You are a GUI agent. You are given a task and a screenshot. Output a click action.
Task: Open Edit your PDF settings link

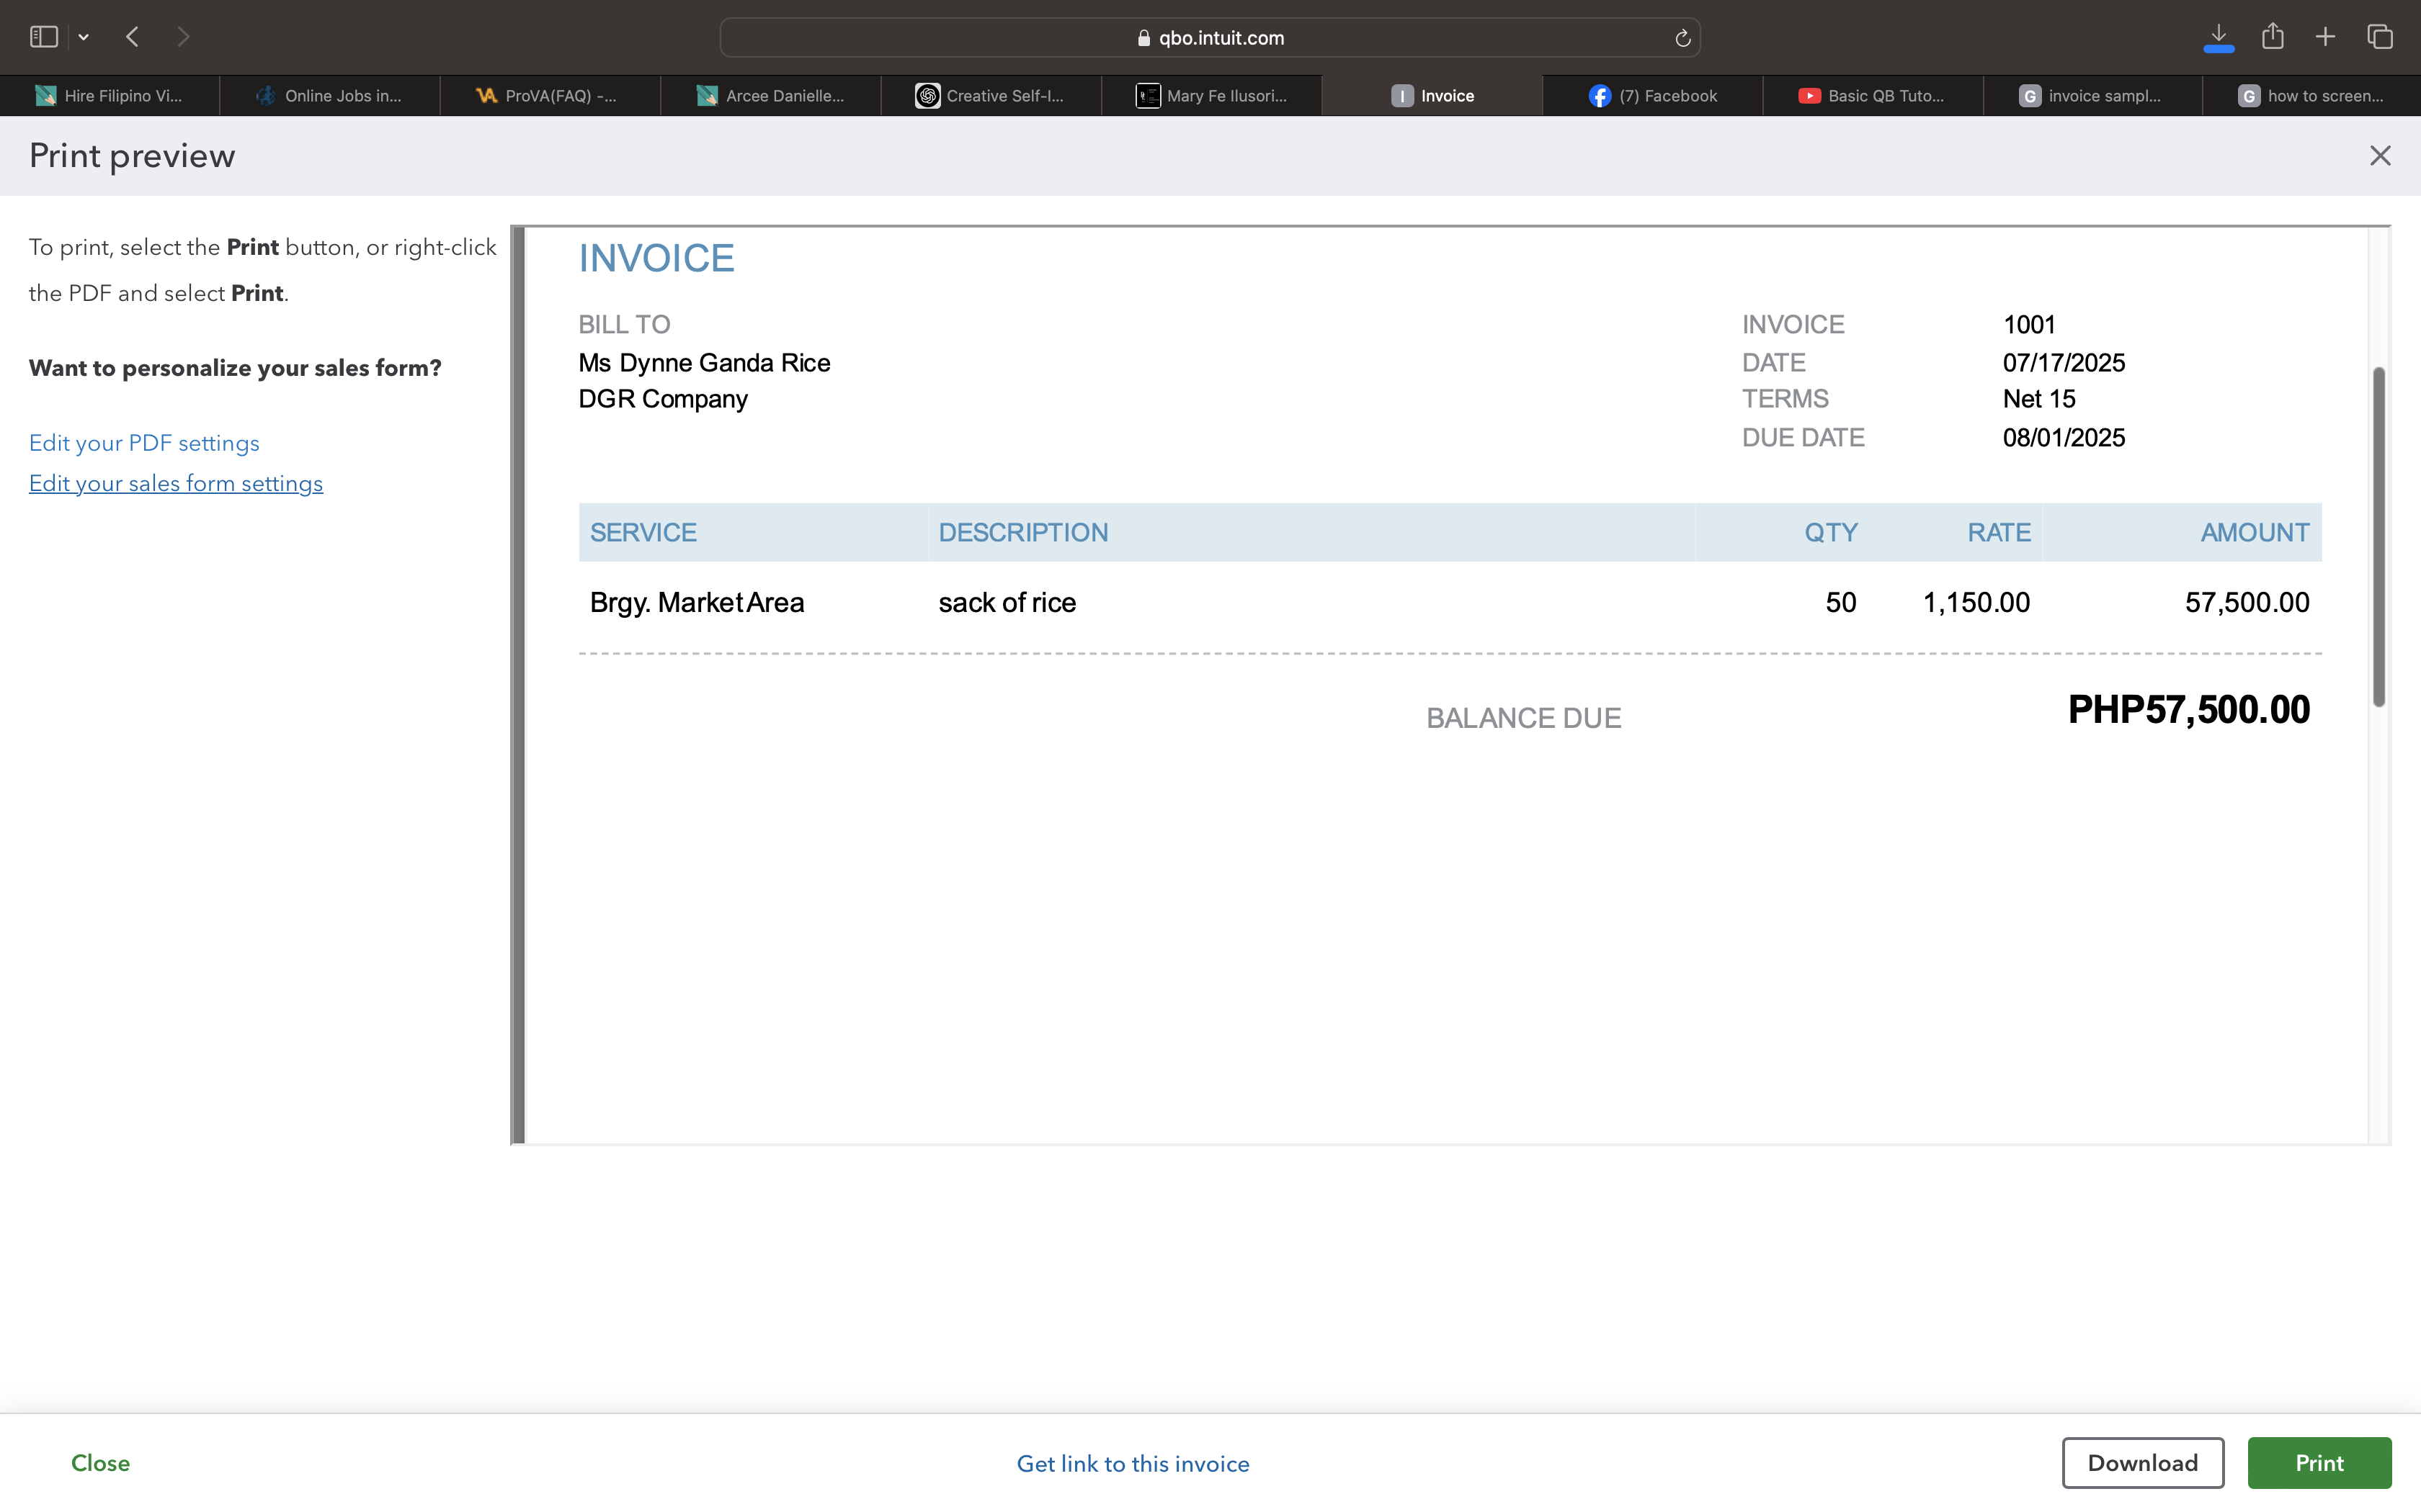144,443
